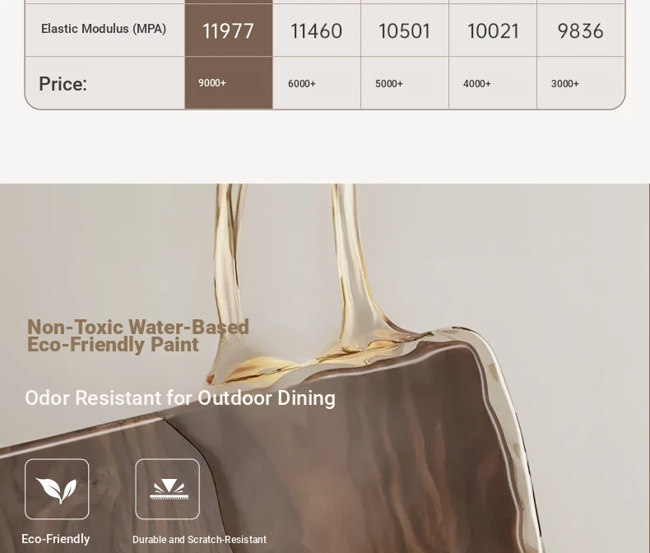The width and height of the screenshot is (650, 553).
Task: Choose the 4000+ price cell
Action: (x=477, y=84)
